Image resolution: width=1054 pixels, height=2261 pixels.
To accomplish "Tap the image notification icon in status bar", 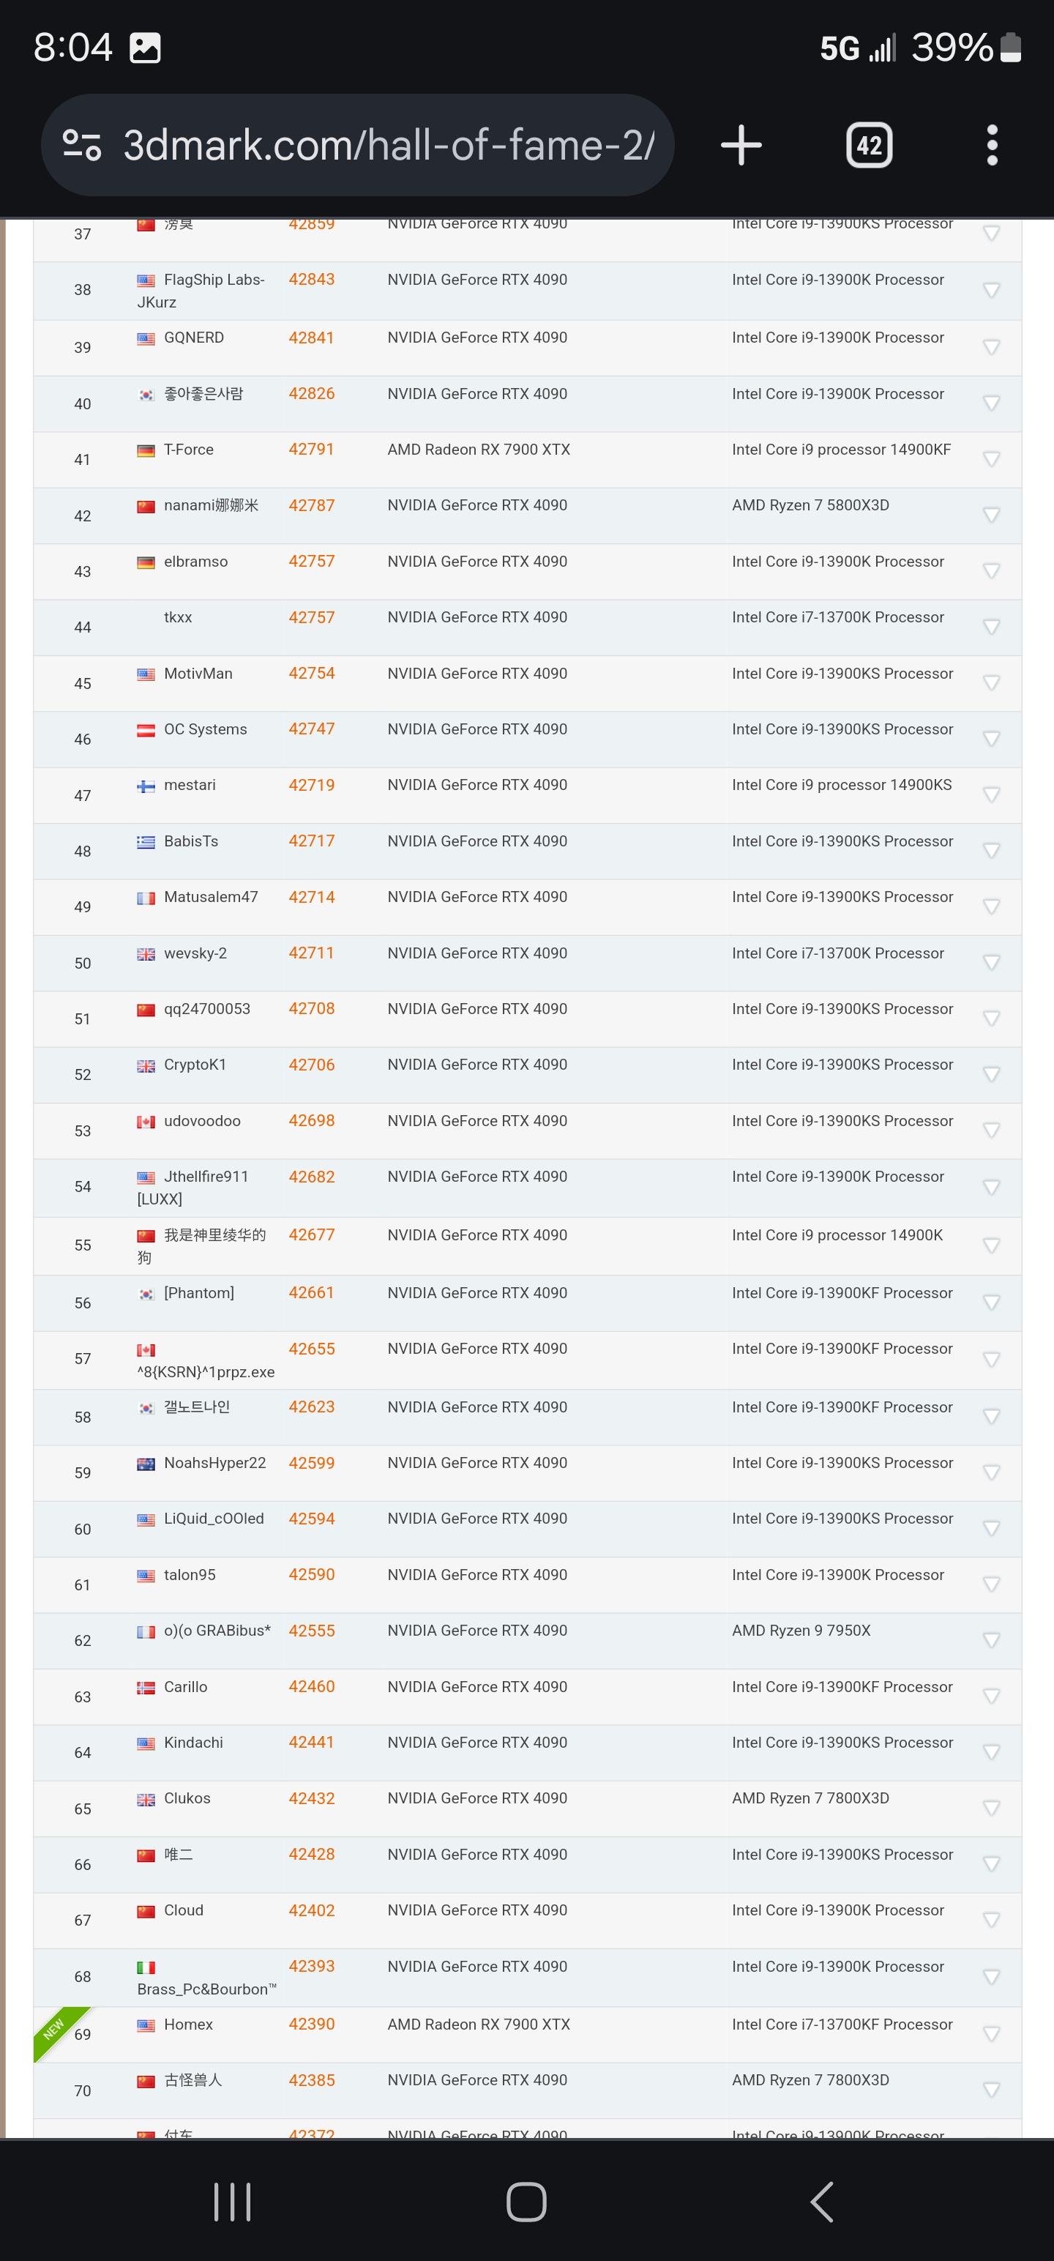I will pos(145,48).
